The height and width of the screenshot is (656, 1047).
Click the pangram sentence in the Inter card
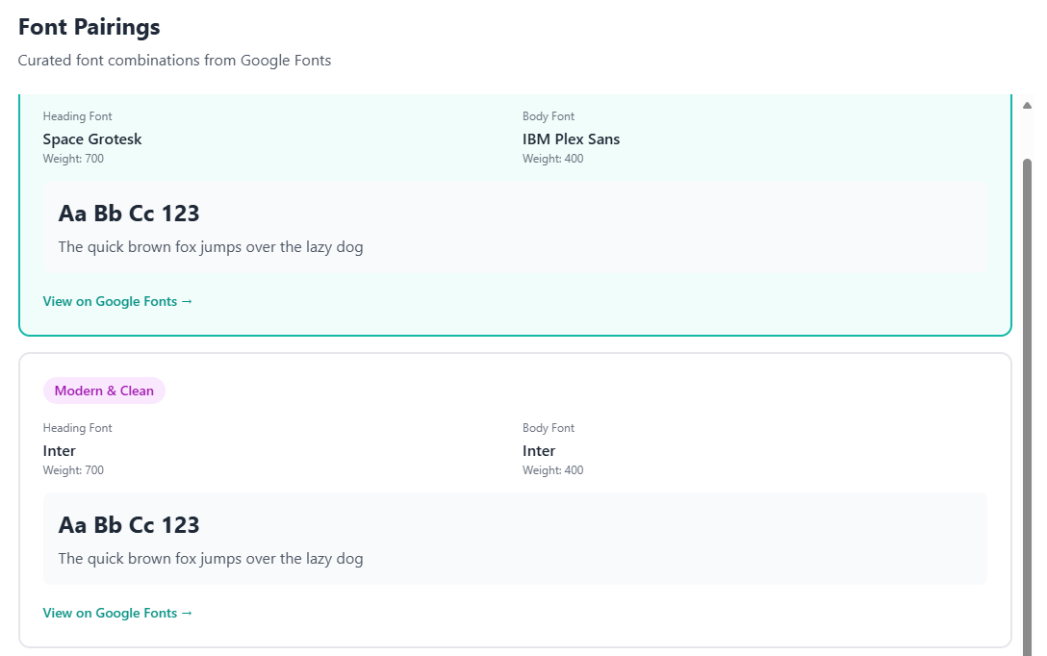click(x=211, y=559)
